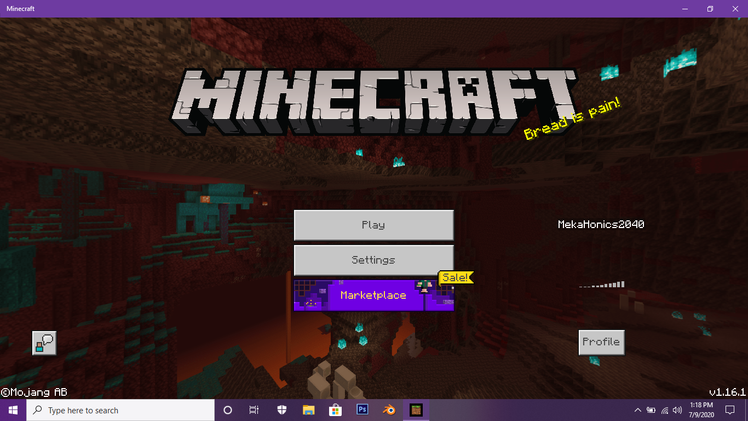Click the ©Mojang AB copyright text
This screenshot has height=421, width=748.
pos(34,392)
